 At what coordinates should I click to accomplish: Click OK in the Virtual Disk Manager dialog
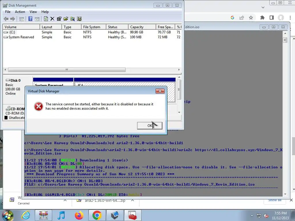coord(150,125)
